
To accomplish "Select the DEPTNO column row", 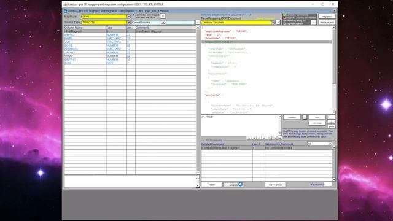I will tap(130, 60).
